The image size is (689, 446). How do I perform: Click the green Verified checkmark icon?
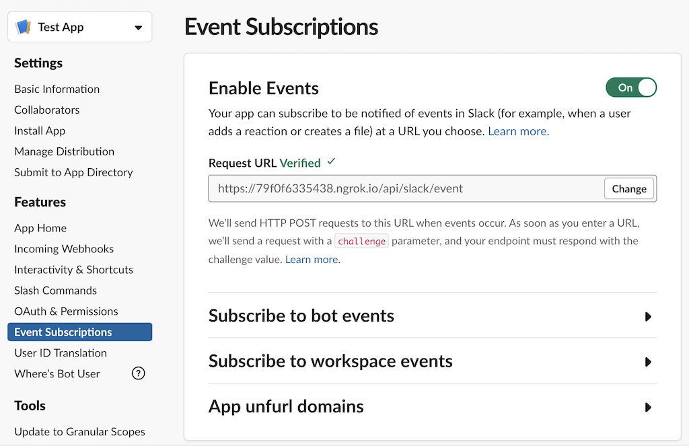330,162
